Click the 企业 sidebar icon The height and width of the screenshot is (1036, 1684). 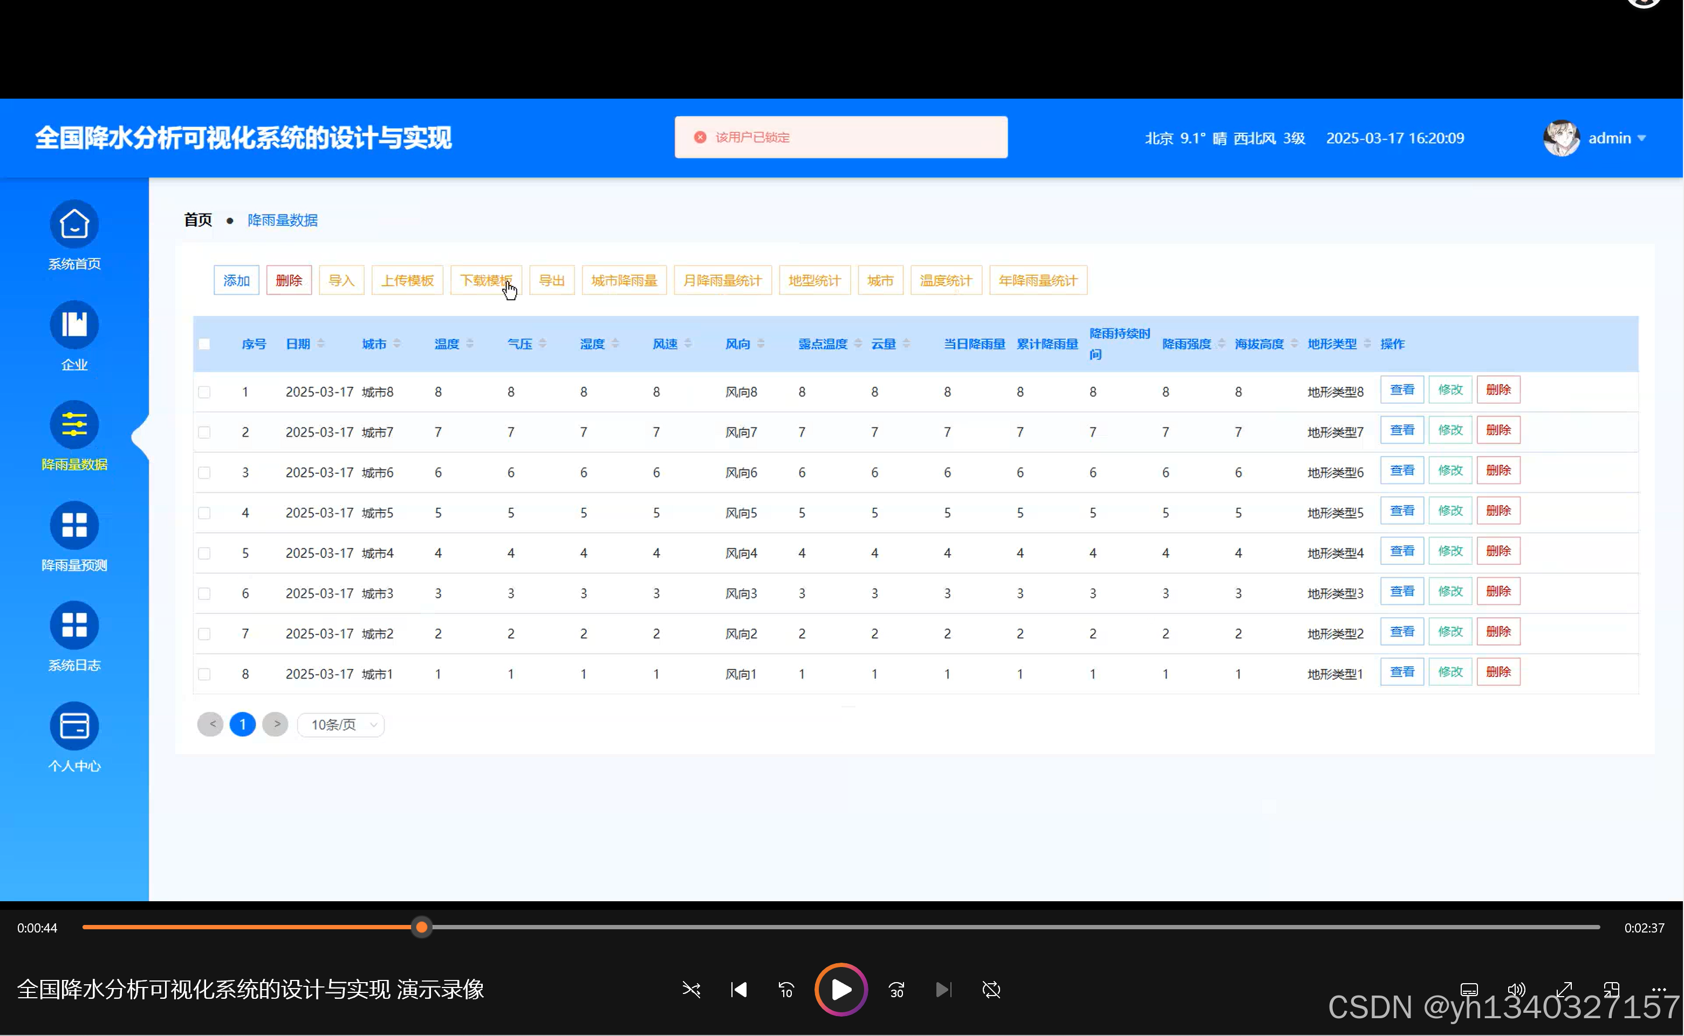tap(74, 325)
